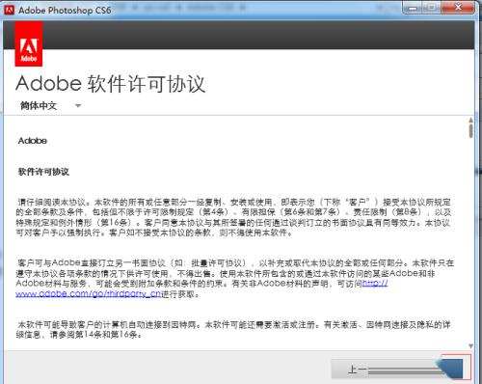Click the paragraph starting "客户可与Adobe直接订立"
Viewport: 482px width, 384px height.
click(235, 279)
